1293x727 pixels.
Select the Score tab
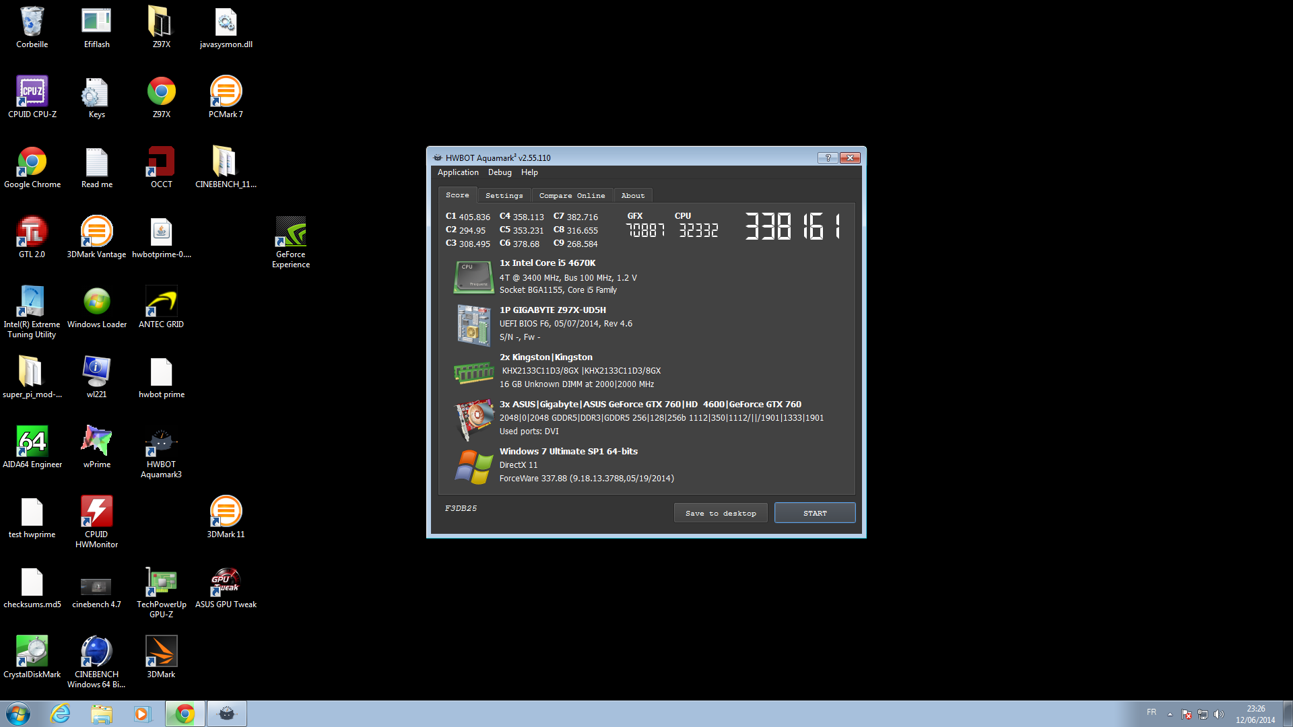point(457,195)
